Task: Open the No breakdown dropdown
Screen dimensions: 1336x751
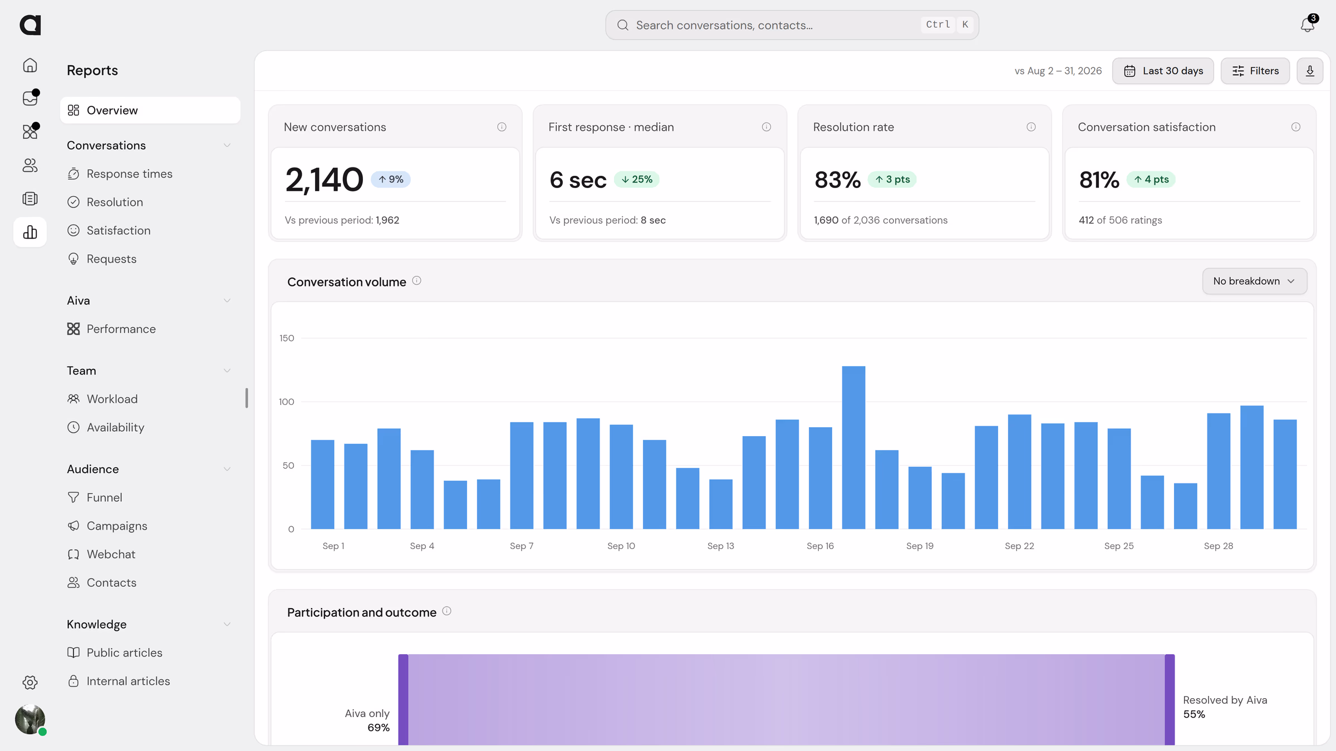Action: point(1254,281)
